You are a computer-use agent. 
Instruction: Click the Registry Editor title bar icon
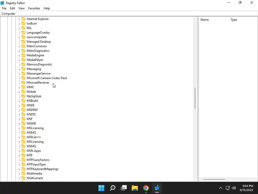(x=2, y=3)
